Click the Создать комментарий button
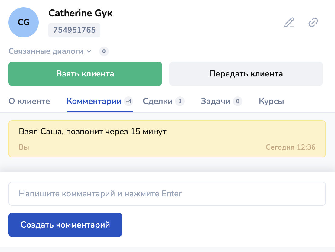Screen dimensions: 335x252 click(65, 225)
